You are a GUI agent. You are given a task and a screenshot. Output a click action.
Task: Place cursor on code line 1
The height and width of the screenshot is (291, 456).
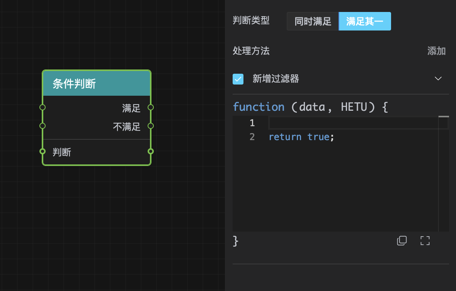pos(353,123)
